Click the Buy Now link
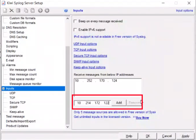Screen dimensions: 196x140 (142, 118)
